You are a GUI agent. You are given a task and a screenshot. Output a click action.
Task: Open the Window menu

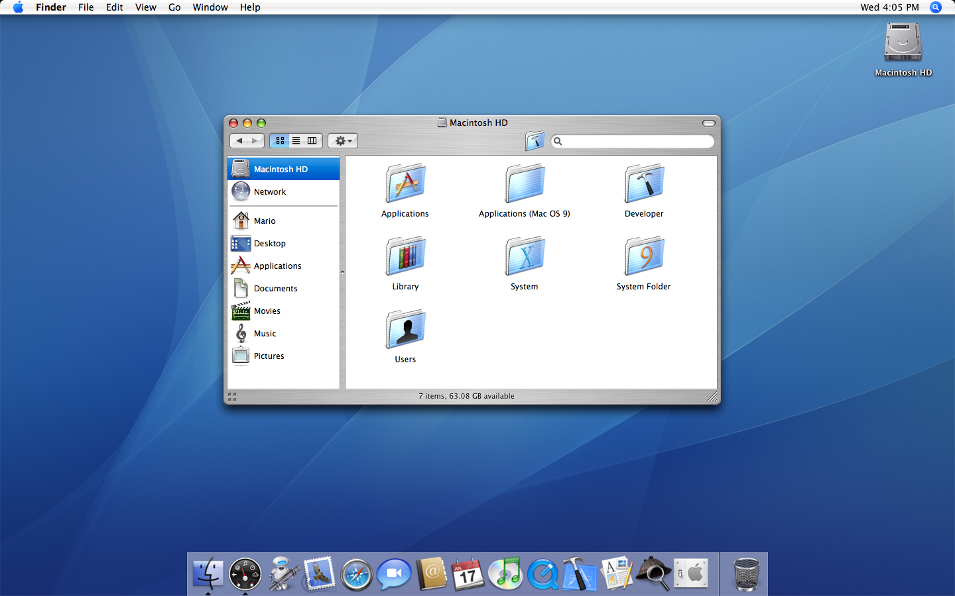tap(210, 7)
